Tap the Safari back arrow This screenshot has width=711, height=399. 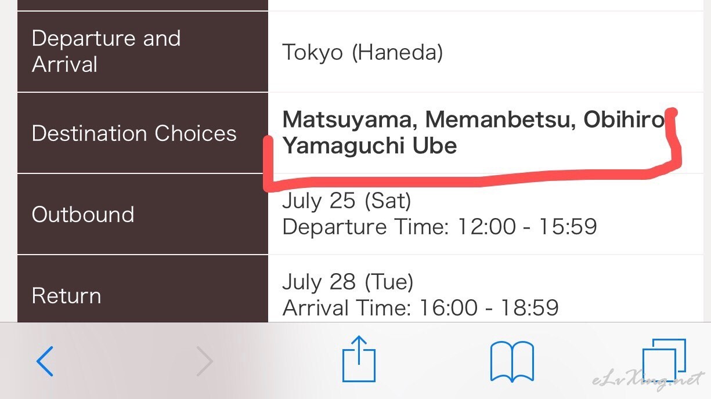[x=45, y=361]
